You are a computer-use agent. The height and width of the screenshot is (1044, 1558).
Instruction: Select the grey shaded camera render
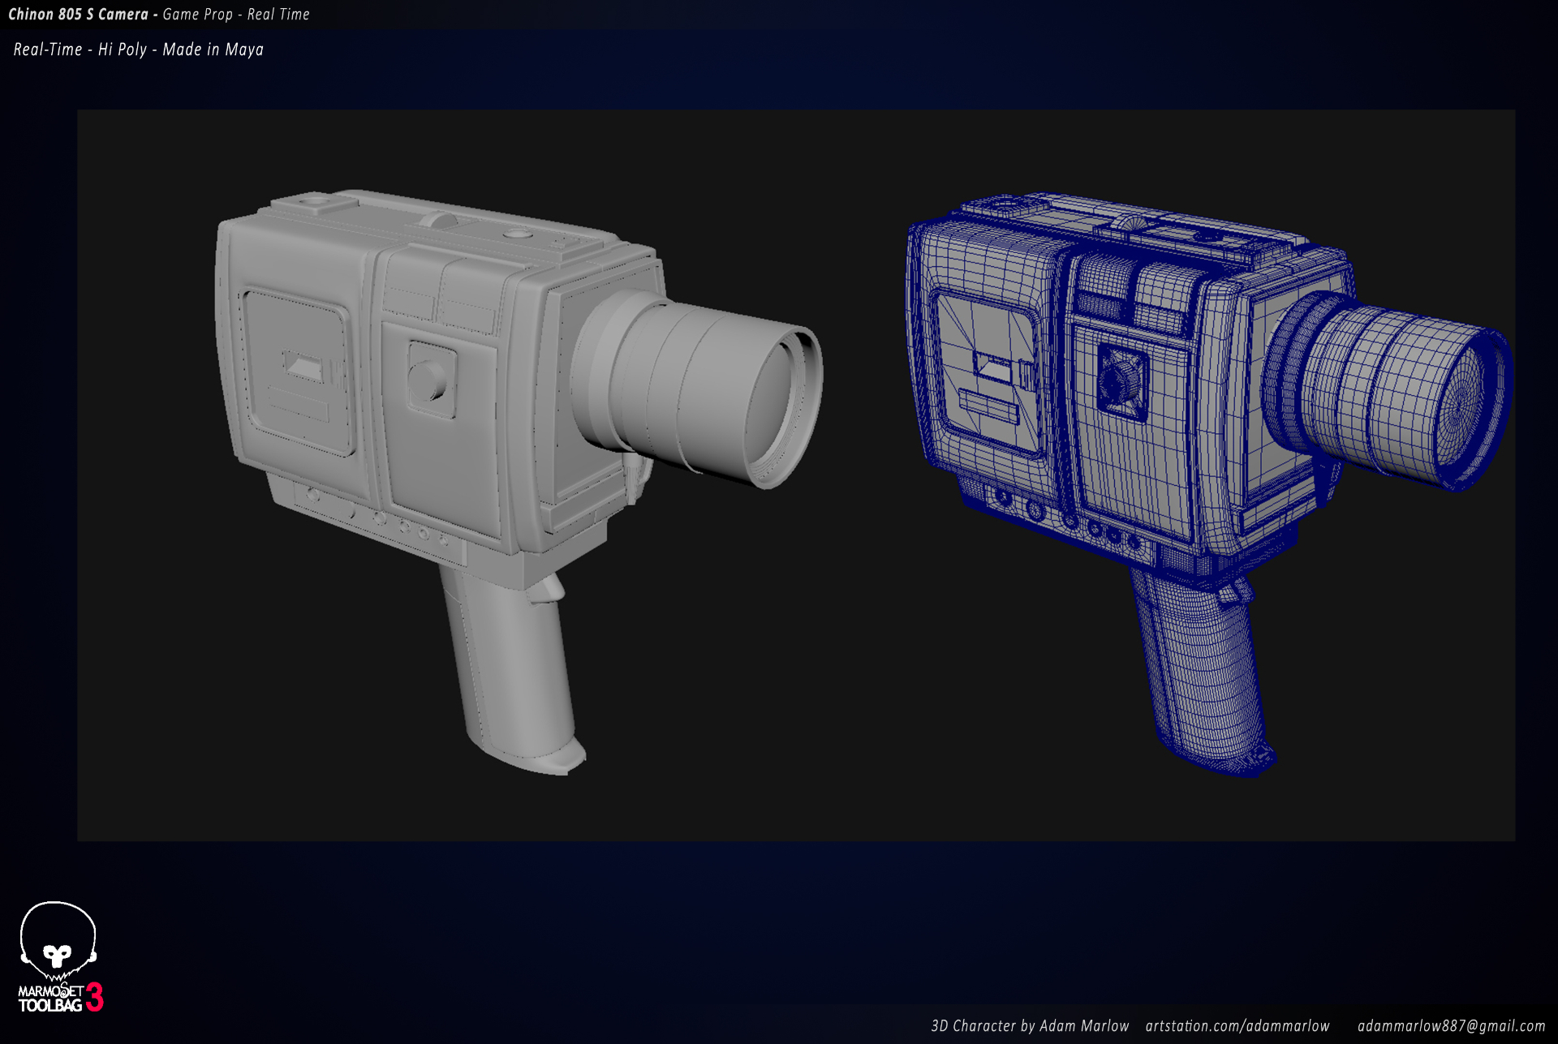pyautogui.click(x=519, y=483)
